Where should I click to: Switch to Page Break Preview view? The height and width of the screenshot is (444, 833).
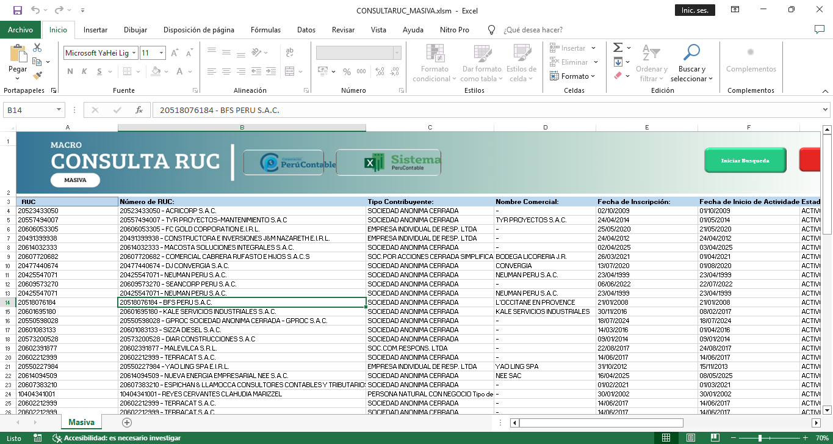tap(714, 438)
